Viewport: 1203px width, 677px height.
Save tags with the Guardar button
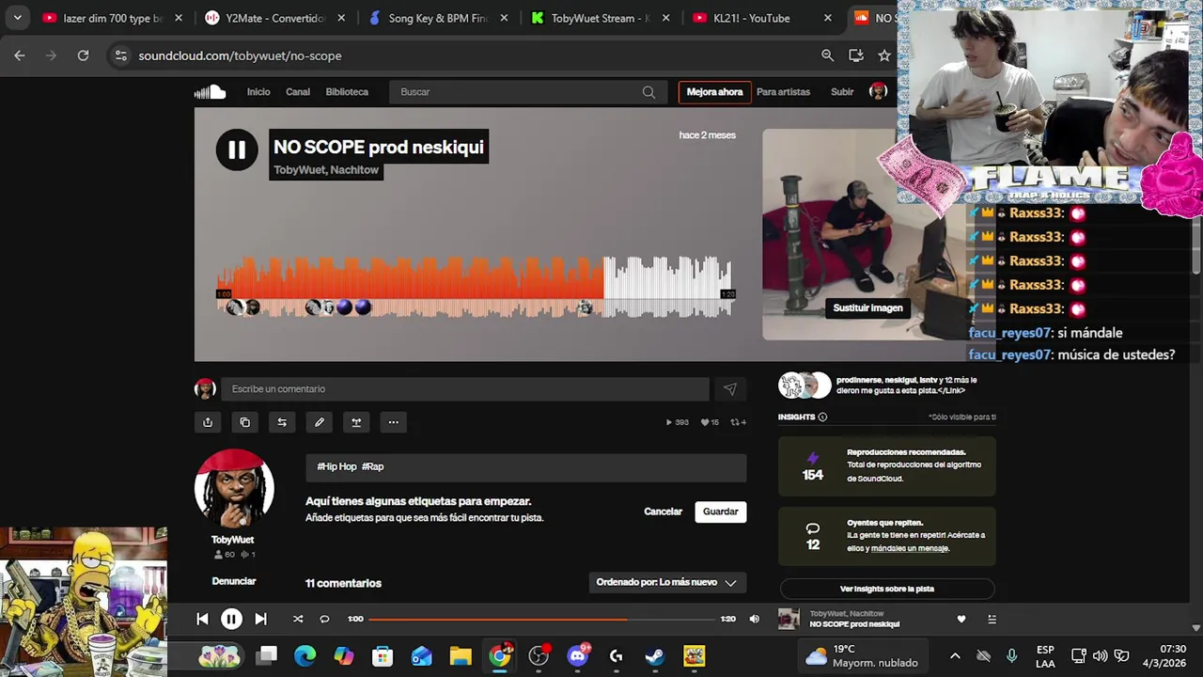(721, 512)
